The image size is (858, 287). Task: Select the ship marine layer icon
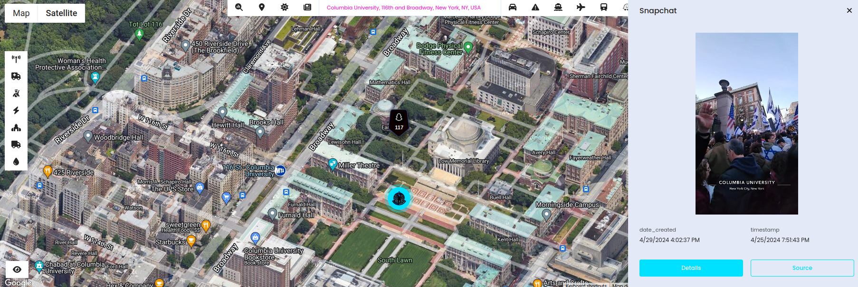point(558,7)
